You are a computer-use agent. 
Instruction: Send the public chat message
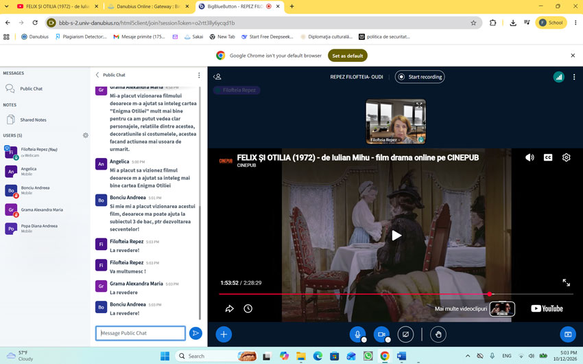195,333
